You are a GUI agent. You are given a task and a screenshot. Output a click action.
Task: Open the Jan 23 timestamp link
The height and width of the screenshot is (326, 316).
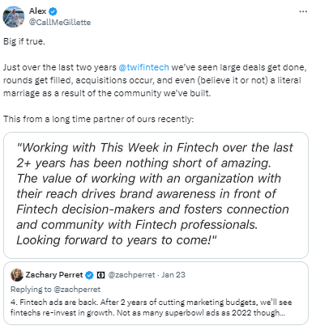173,275
